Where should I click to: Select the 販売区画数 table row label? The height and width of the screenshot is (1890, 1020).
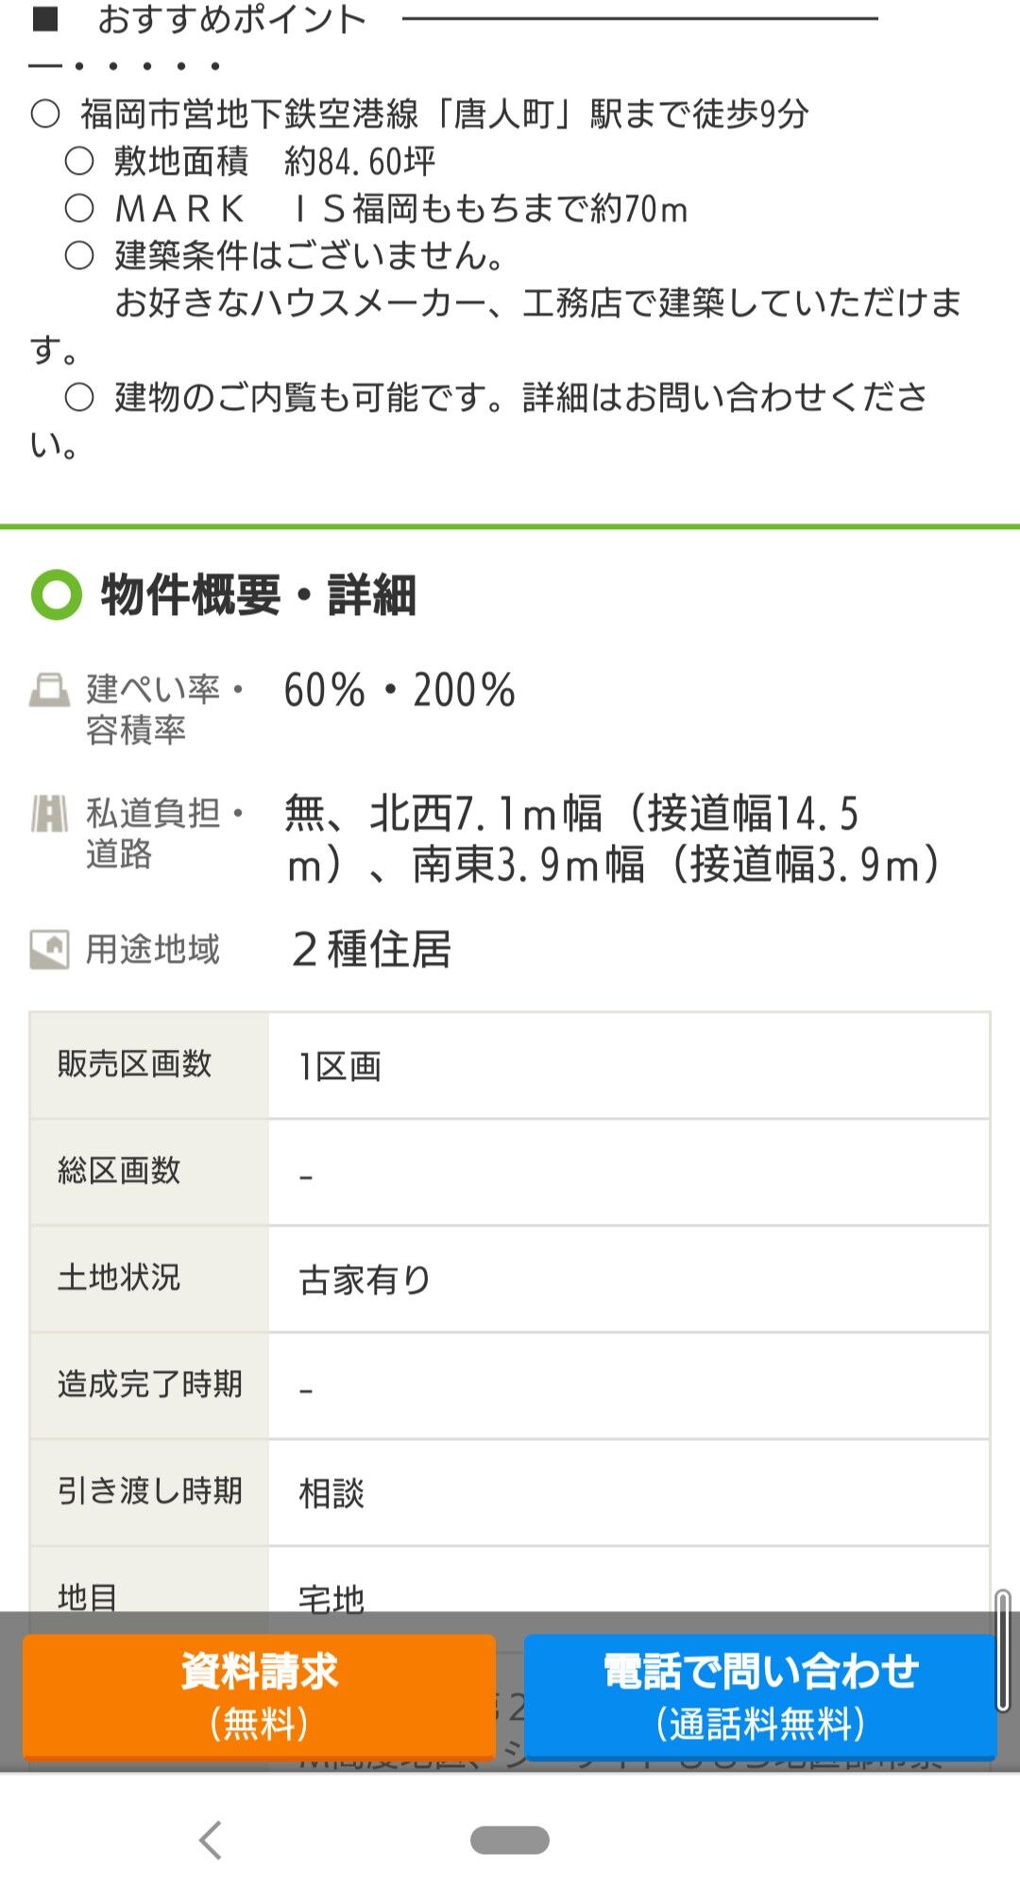point(134,1065)
